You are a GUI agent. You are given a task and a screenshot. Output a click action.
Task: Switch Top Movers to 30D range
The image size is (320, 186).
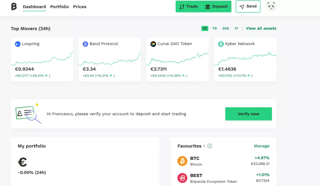(x=226, y=28)
